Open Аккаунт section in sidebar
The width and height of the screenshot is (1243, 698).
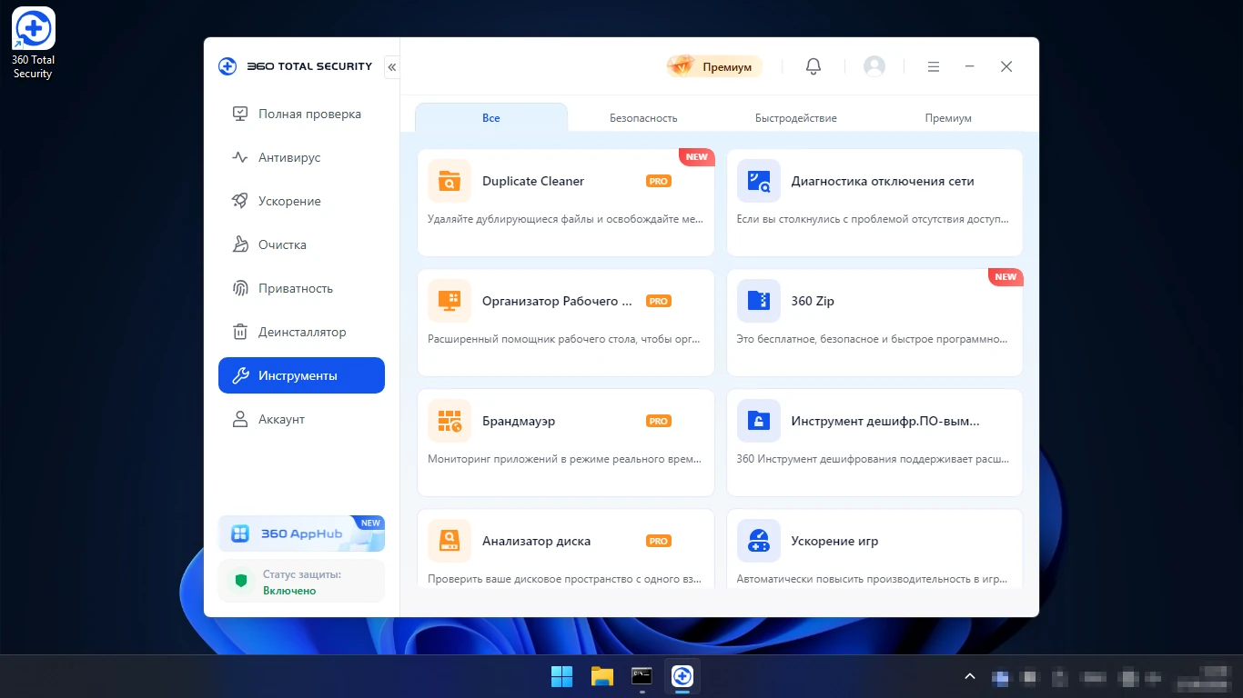click(301, 419)
